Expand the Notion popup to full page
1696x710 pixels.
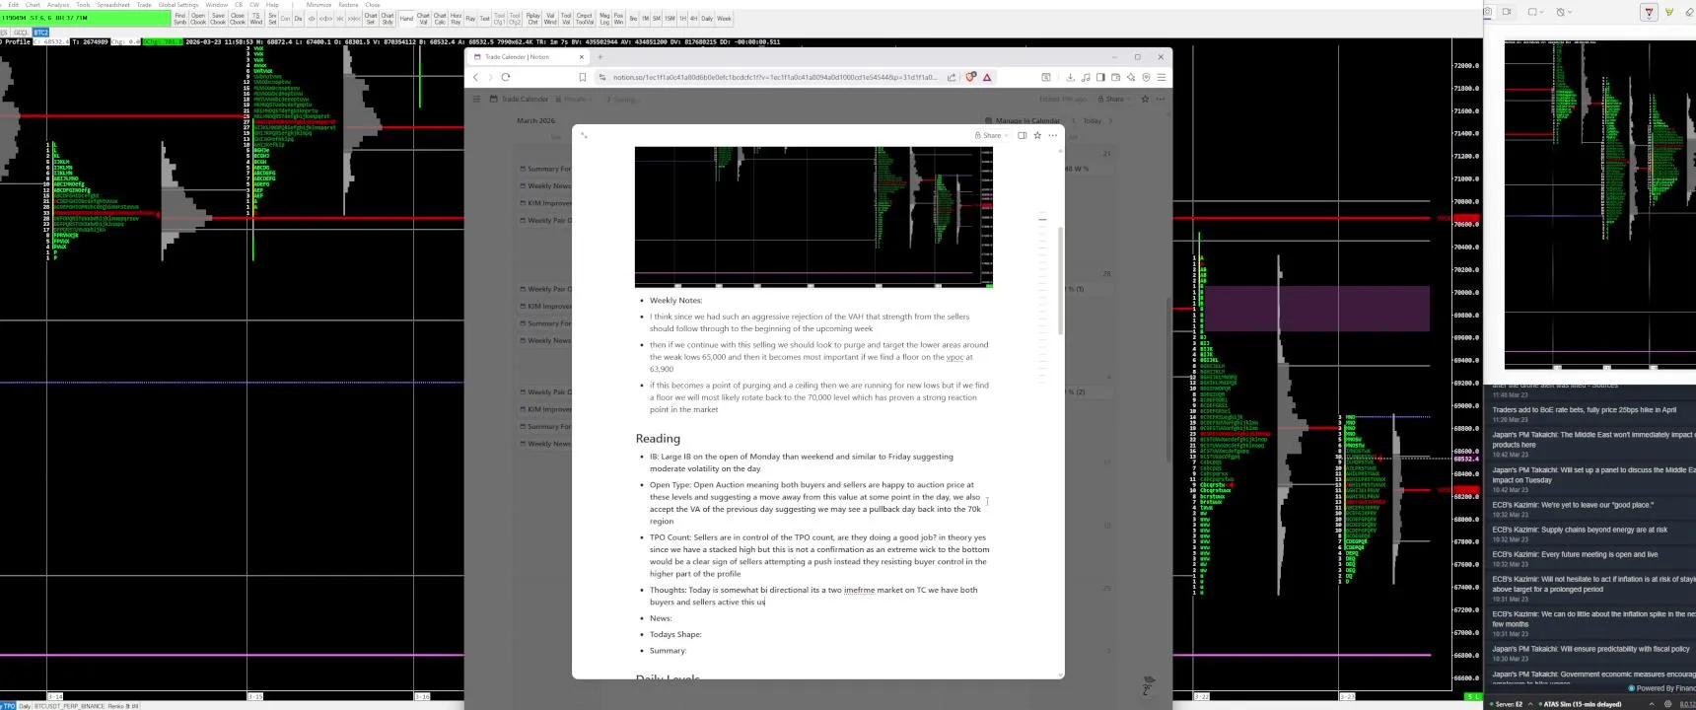click(584, 135)
